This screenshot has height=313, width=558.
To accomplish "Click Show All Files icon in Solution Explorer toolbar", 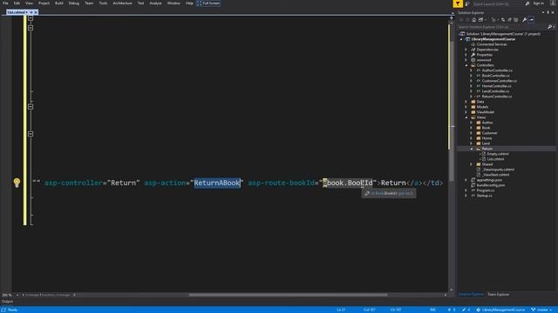I will click(516, 20).
